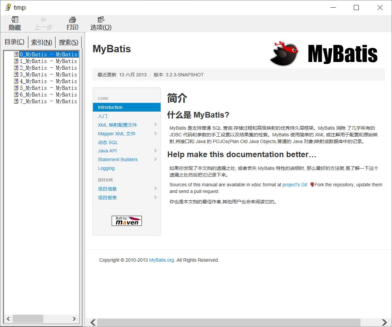Open the 项目报表 menu item
Screen dimensions: 392x327
coord(107,198)
